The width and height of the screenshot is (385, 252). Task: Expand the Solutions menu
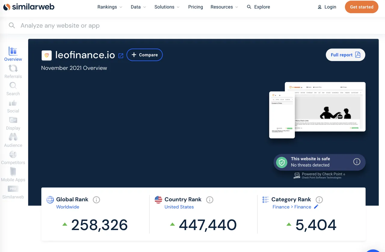[x=167, y=7]
